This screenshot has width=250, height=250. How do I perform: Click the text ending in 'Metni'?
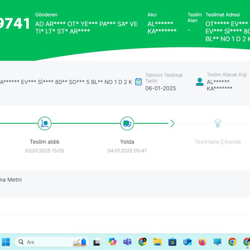[11, 180]
